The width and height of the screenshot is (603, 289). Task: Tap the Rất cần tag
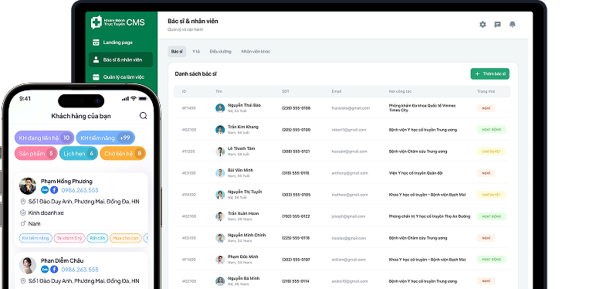pyautogui.click(x=97, y=238)
